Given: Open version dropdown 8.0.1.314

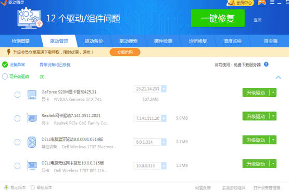Looking at the screenshot, I should 164,142.
